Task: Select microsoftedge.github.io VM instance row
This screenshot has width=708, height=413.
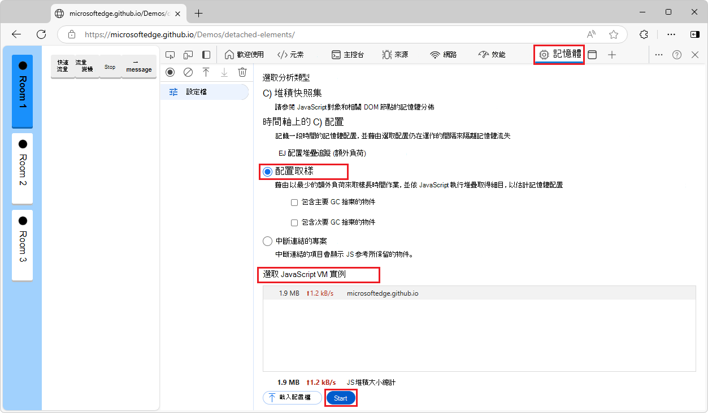Action: [479, 293]
